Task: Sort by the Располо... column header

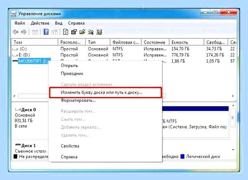Action: coord(72,42)
